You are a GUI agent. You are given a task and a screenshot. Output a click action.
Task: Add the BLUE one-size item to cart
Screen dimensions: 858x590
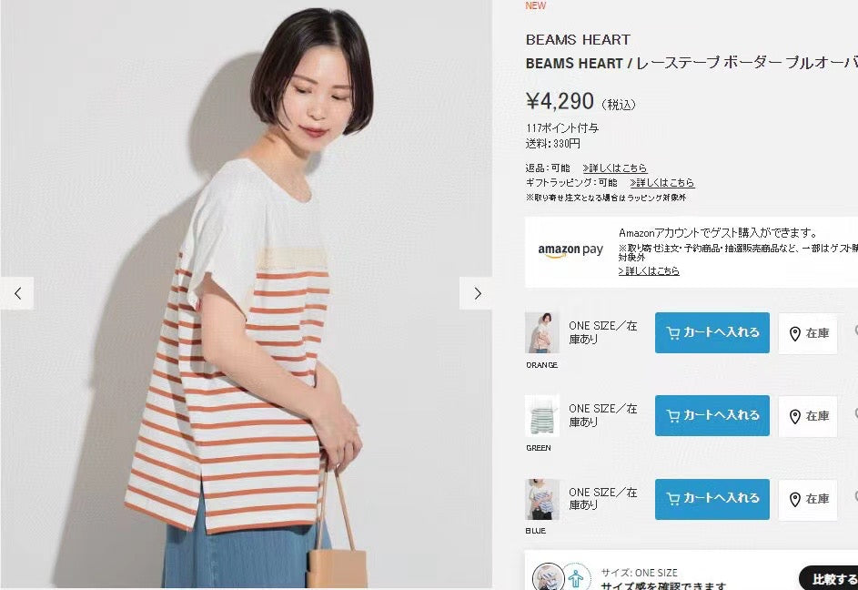point(712,499)
